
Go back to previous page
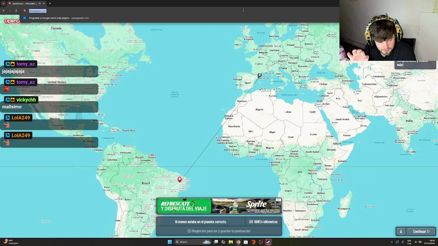(4, 11)
